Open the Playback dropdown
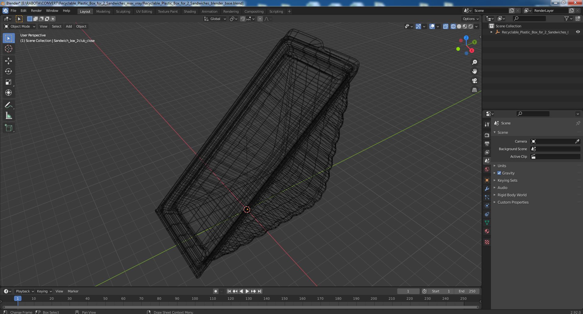 tap(25, 291)
